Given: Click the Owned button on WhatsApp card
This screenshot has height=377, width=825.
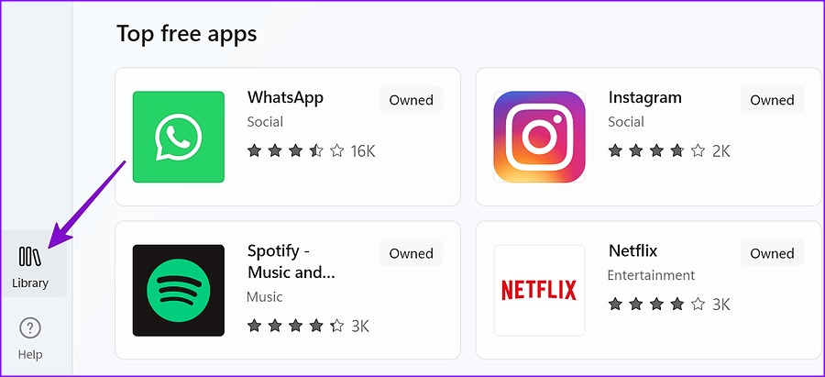Looking at the screenshot, I should click(412, 100).
